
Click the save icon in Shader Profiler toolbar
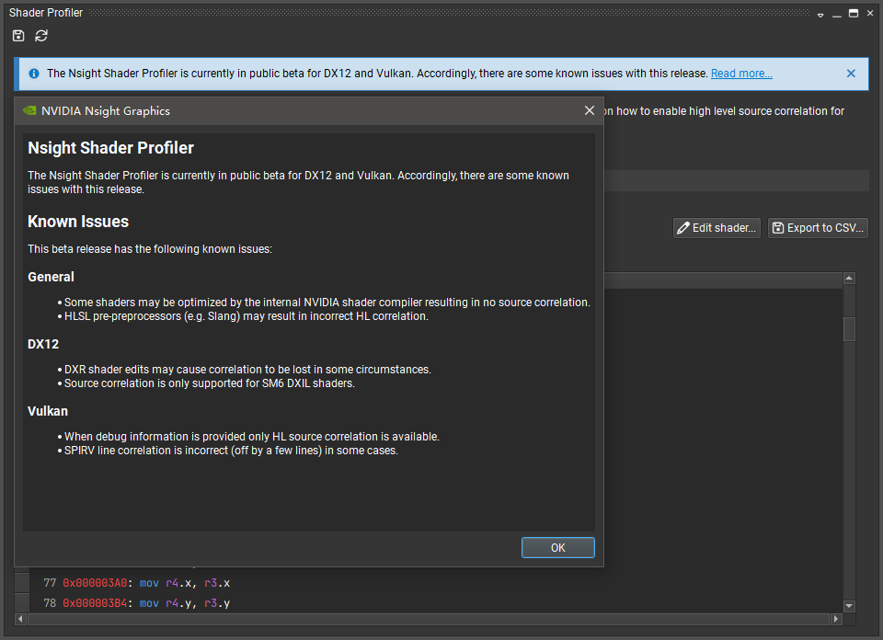pos(18,36)
